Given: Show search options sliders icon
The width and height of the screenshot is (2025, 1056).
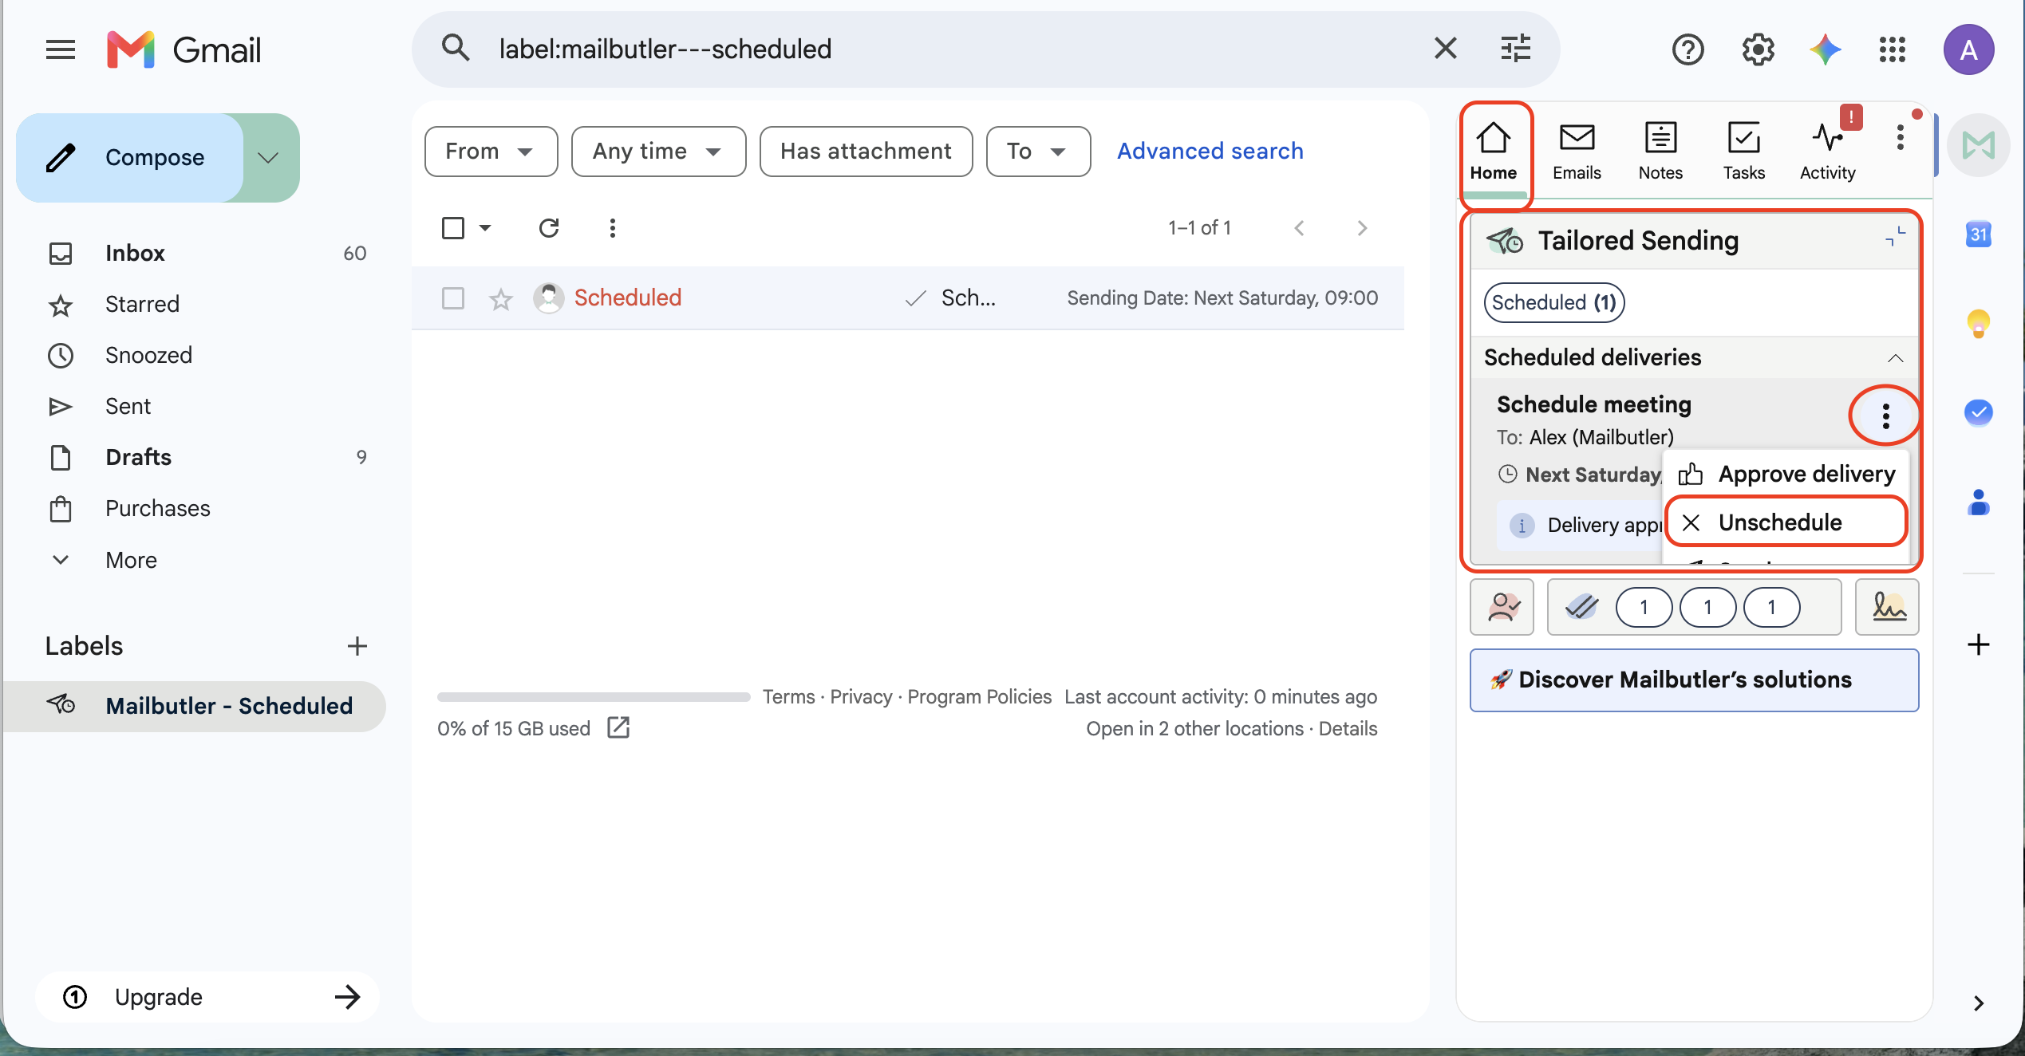Looking at the screenshot, I should [1515, 48].
